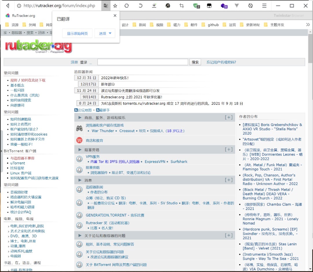
Task: Open the 忘记用户名或密码? link
Action: pyautogui.click(x=221, y=62)
